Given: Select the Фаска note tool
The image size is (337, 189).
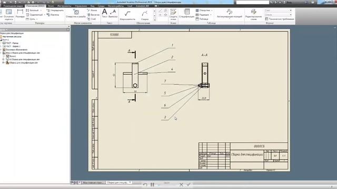Looking at the screenshot, I should (x=92, y=10).
